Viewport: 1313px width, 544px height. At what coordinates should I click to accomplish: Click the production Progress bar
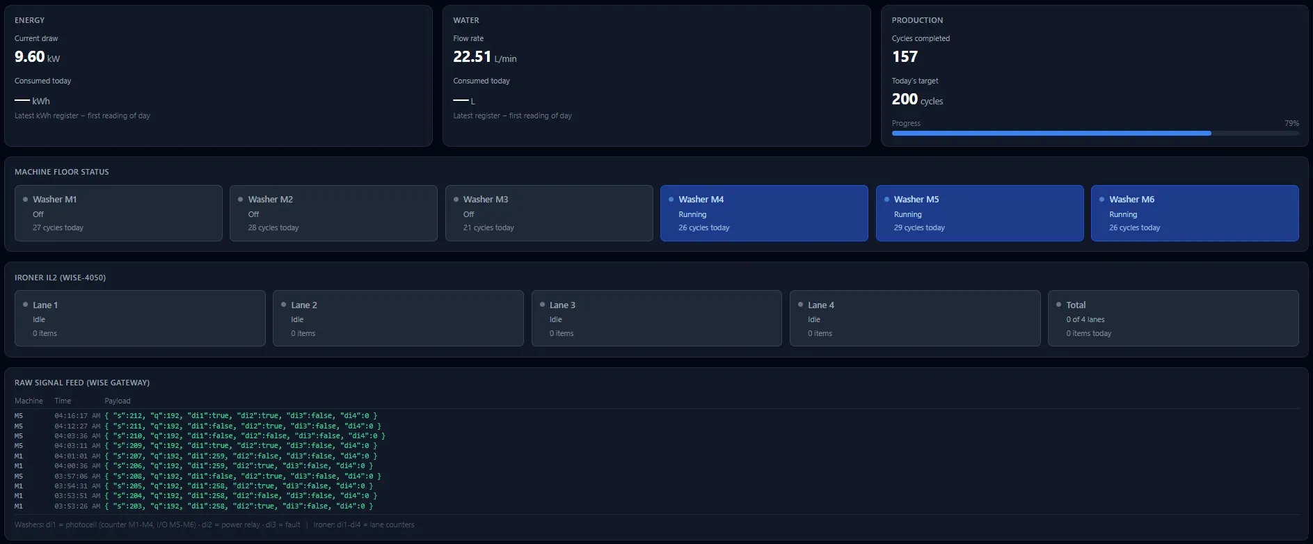pos(1095,133)
